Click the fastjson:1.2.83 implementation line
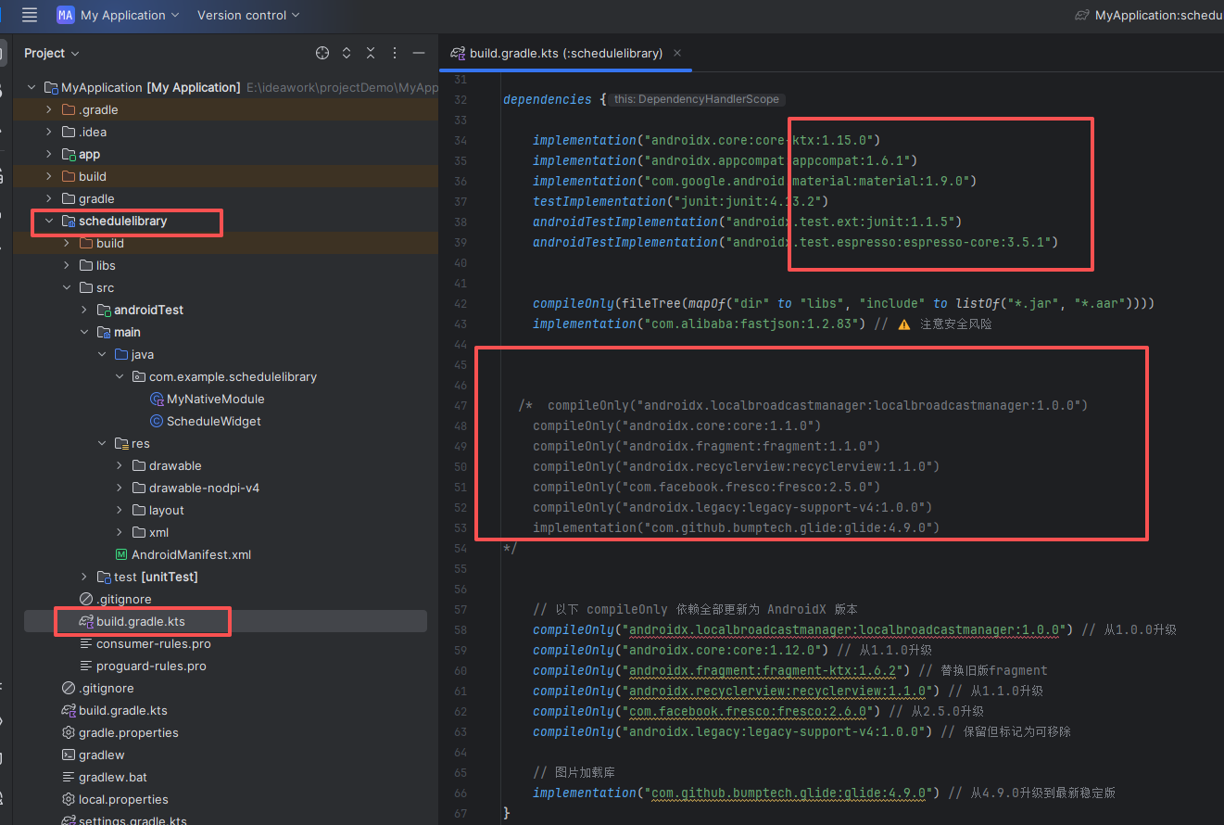Screen dimensions: 1224x825 tap(701, 324)
